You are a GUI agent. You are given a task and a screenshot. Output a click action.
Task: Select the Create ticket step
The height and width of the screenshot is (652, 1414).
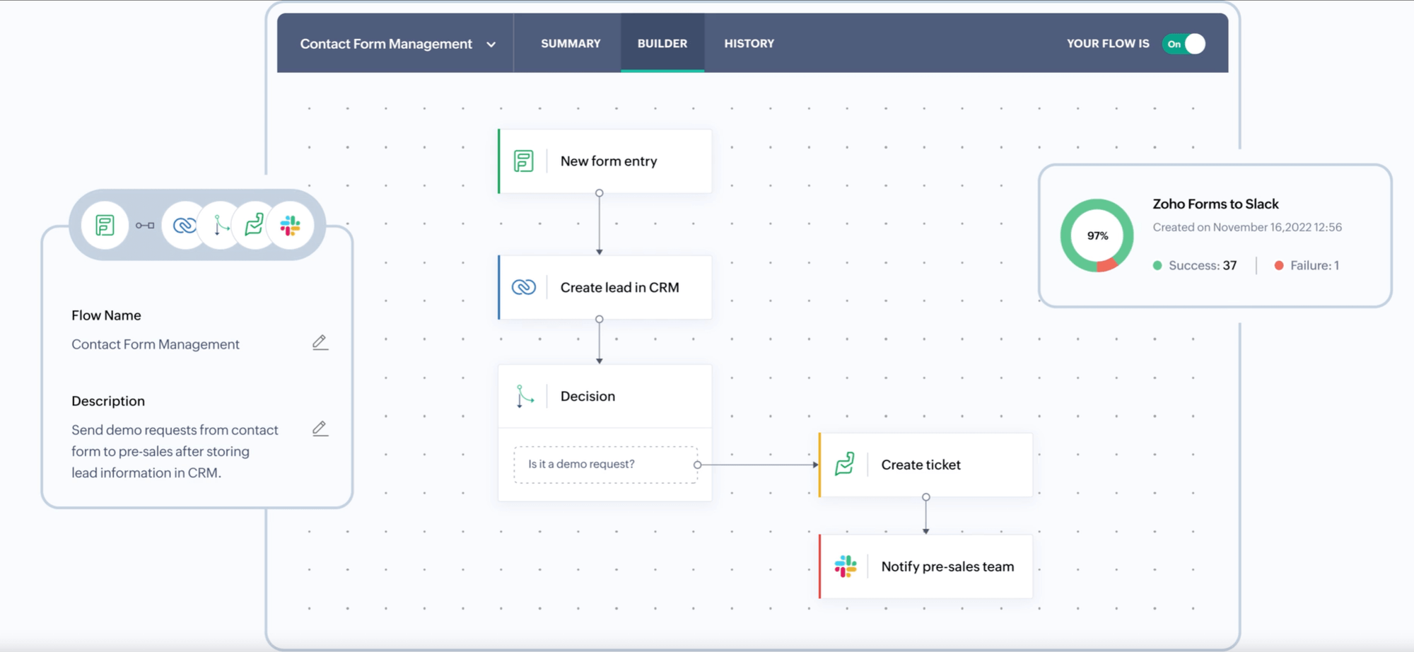click(925, 465)
